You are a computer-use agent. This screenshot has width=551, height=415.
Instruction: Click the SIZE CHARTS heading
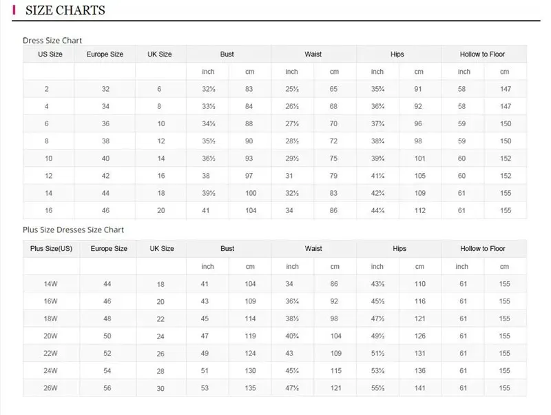[65, 10]
